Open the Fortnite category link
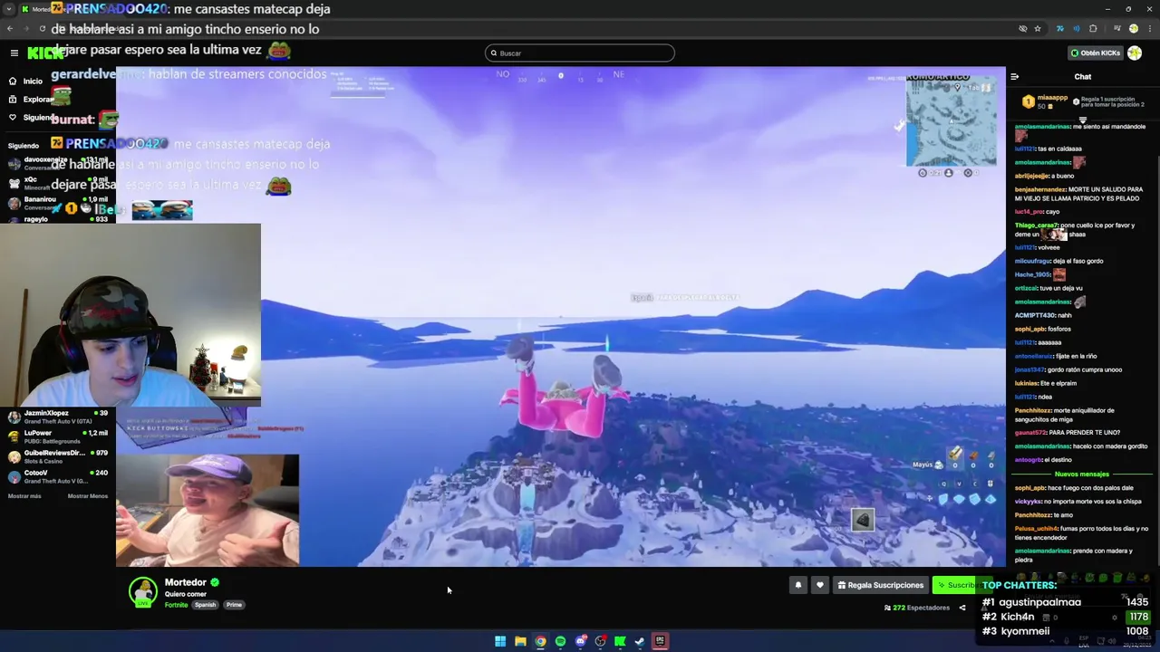Viewport: 1160px width, 652px height. 176,605
